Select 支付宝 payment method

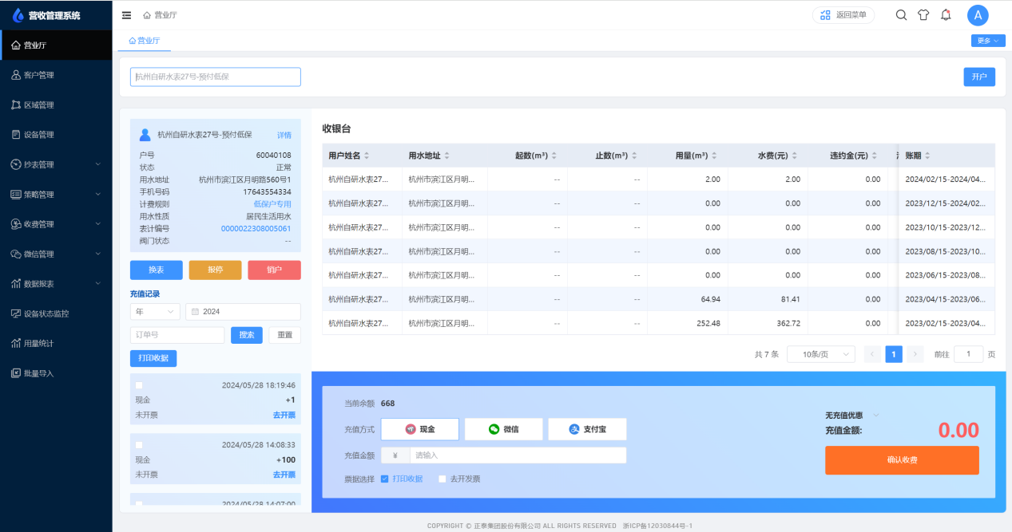click(587, 429)
